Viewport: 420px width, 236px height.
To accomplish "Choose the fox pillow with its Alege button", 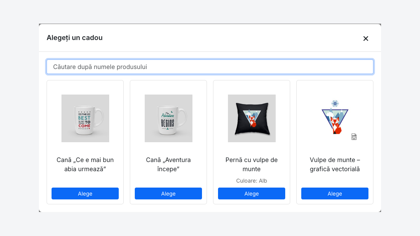I will click(x=252, y=193).
